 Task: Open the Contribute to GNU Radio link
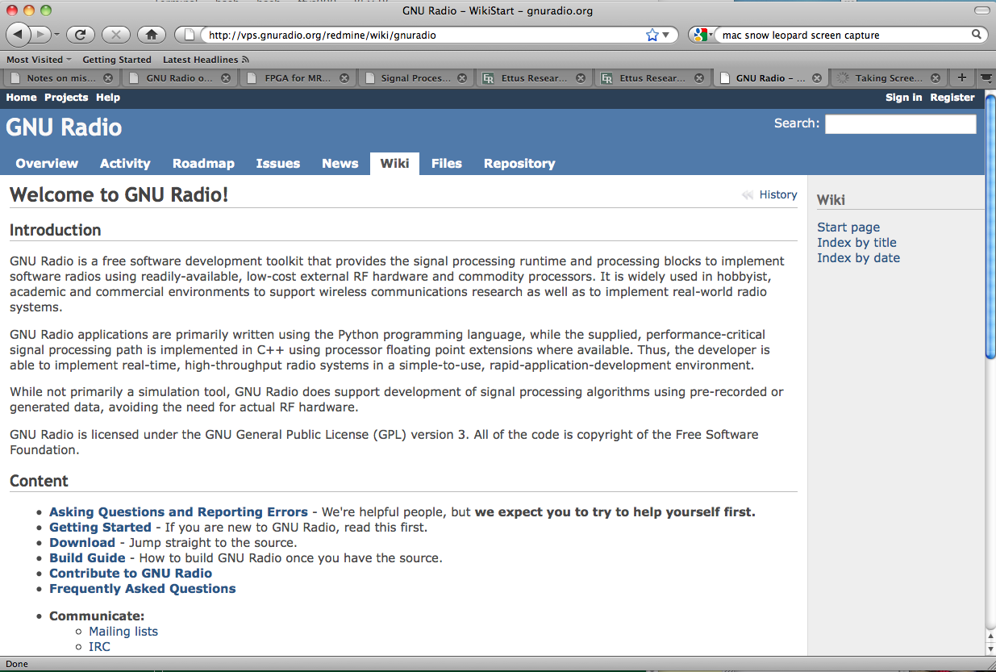coord(131,574)
